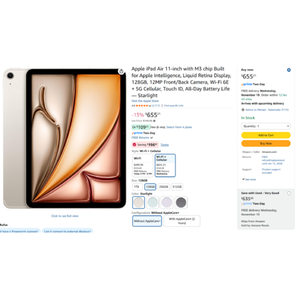
Task: Select the Space Gray color swatch
Action: tap(181, 202)
